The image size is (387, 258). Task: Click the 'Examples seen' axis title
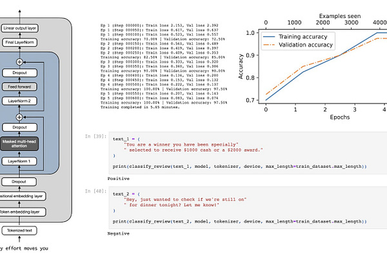coord(340,16)
